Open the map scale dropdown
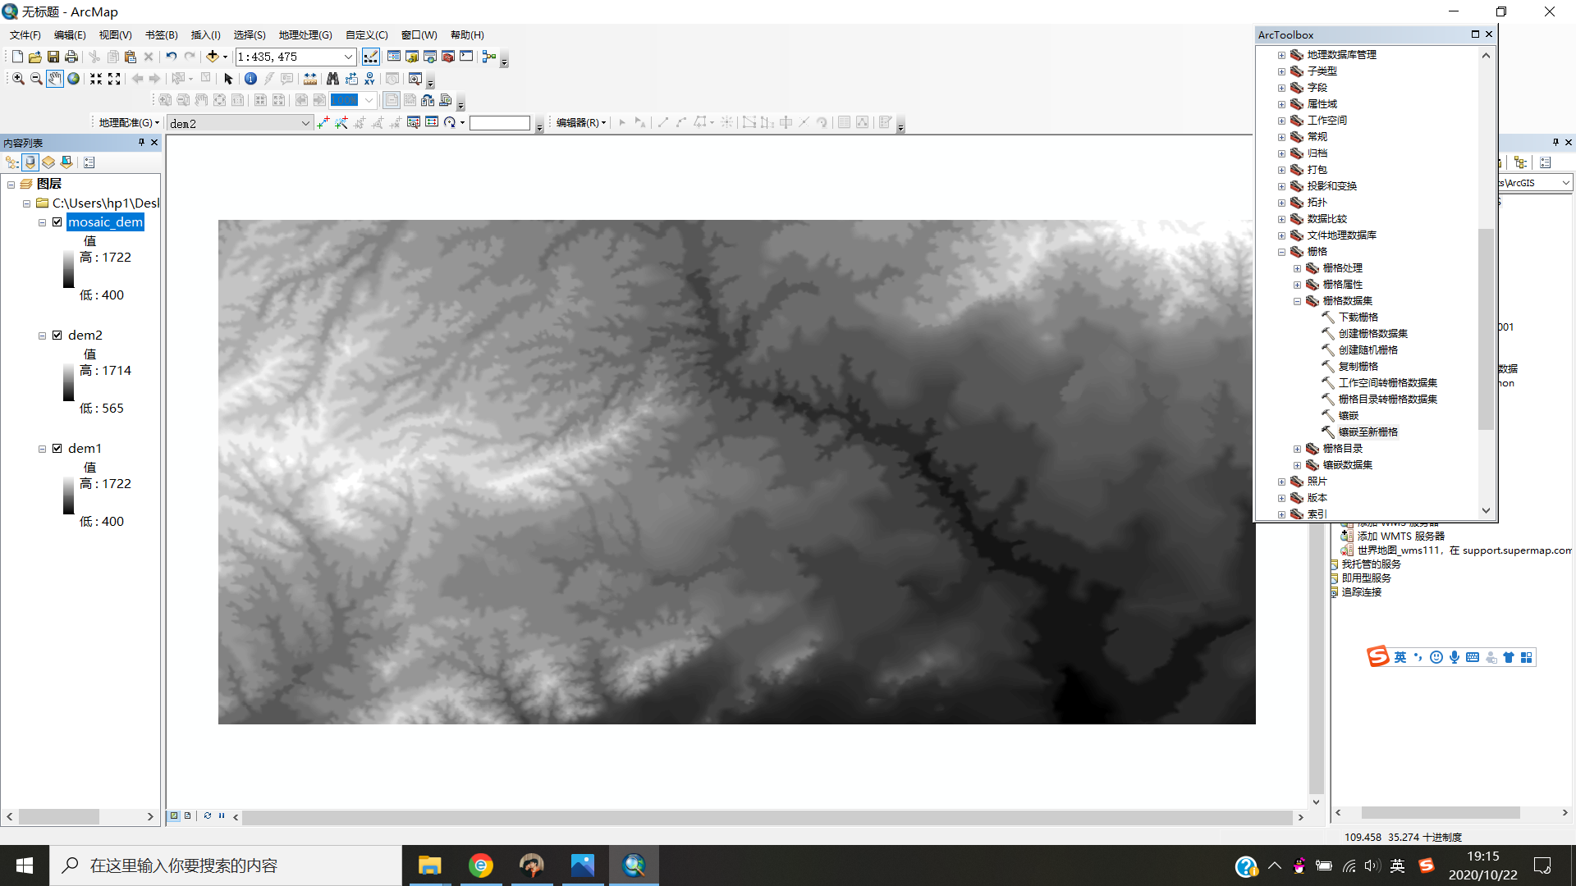The height and width of the screenshot is (886, 1576). [x=349, y=57]
